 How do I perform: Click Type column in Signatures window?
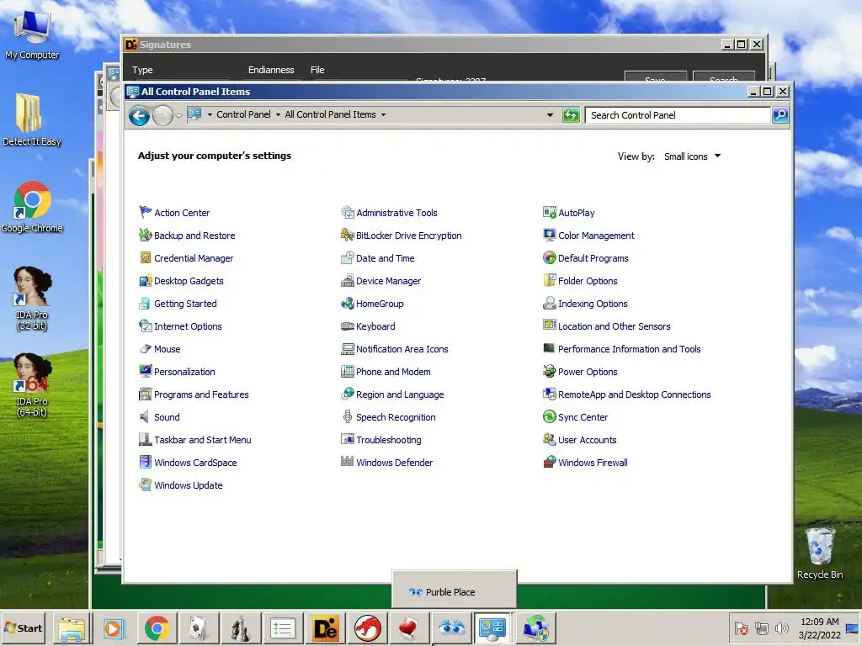pyautogui.click(x=142, y=70)
